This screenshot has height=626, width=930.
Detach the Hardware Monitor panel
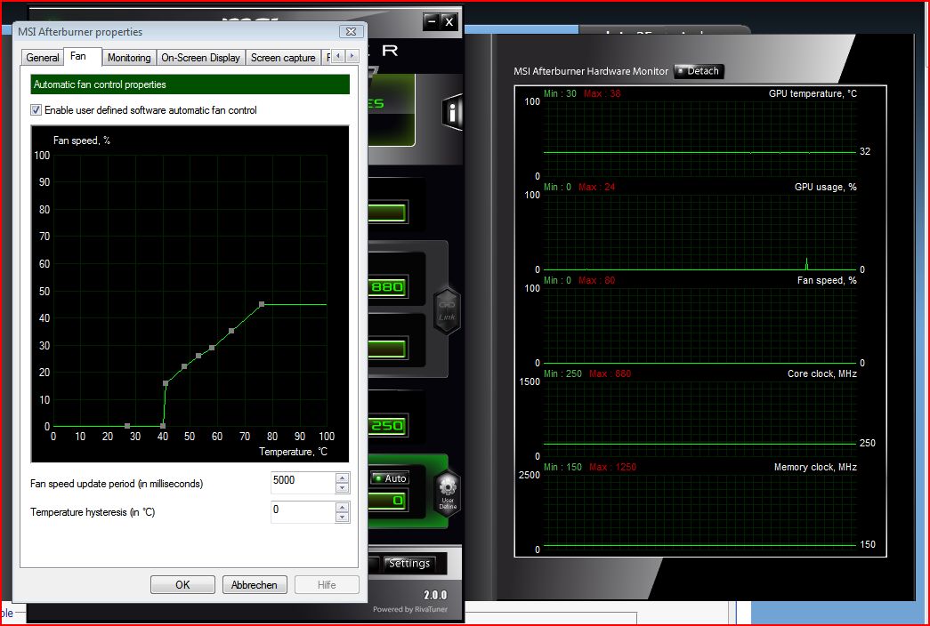tap(699, 71)
